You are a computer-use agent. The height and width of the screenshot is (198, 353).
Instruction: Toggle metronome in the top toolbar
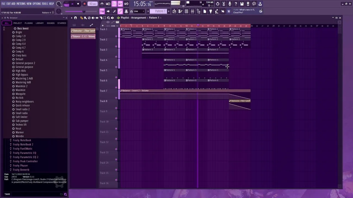102,4
